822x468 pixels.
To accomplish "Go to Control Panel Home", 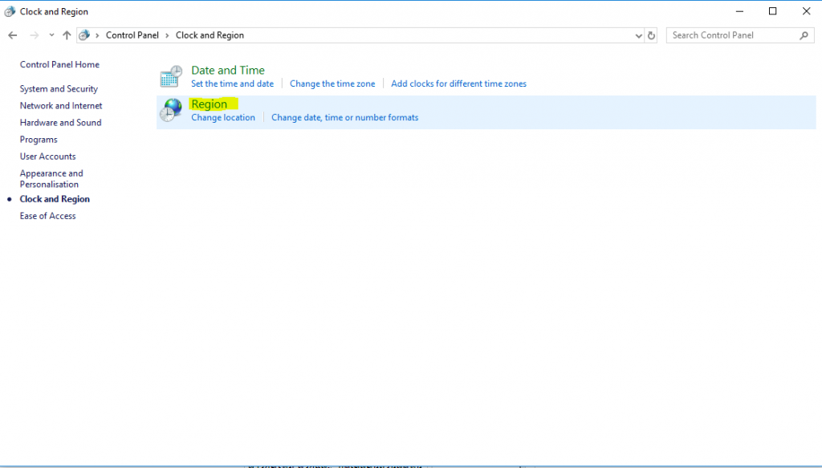I will 59,64.
